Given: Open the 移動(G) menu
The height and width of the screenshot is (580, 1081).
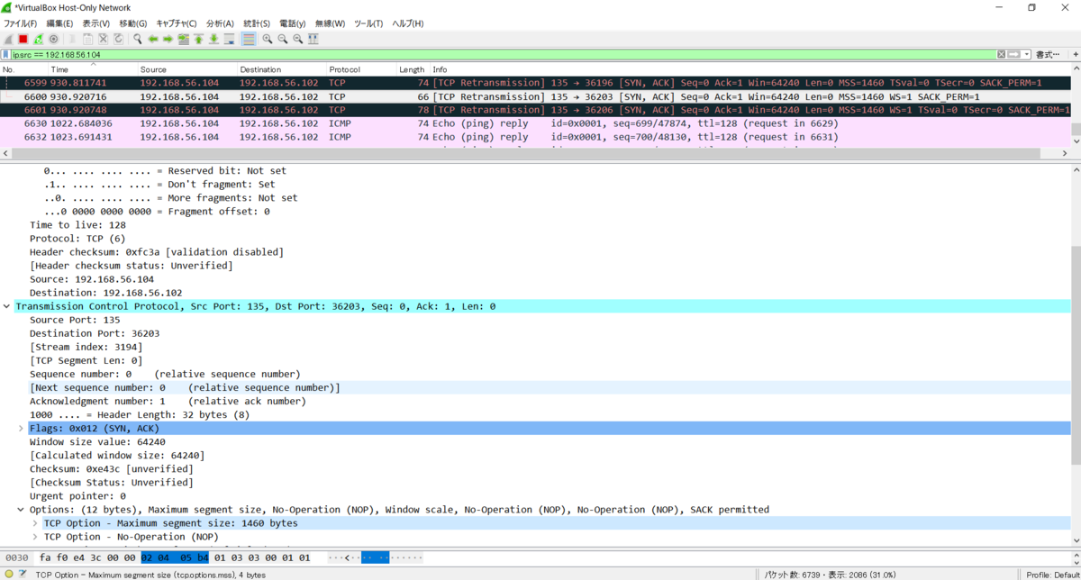Looking at the screenshot, I should coord(133,23).
